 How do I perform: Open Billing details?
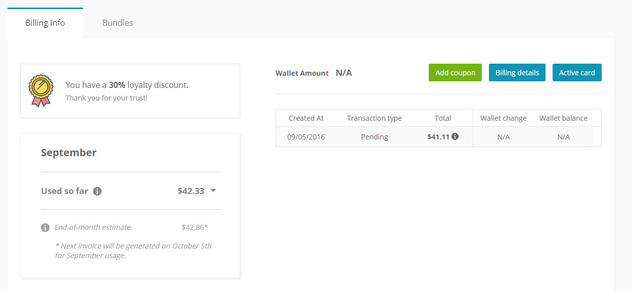[x=517, y=72]
